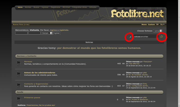Click the 556 posts count in Avisos row
Image resolution: width=180 pixels, height=107 pixels.
coord(119,75)
